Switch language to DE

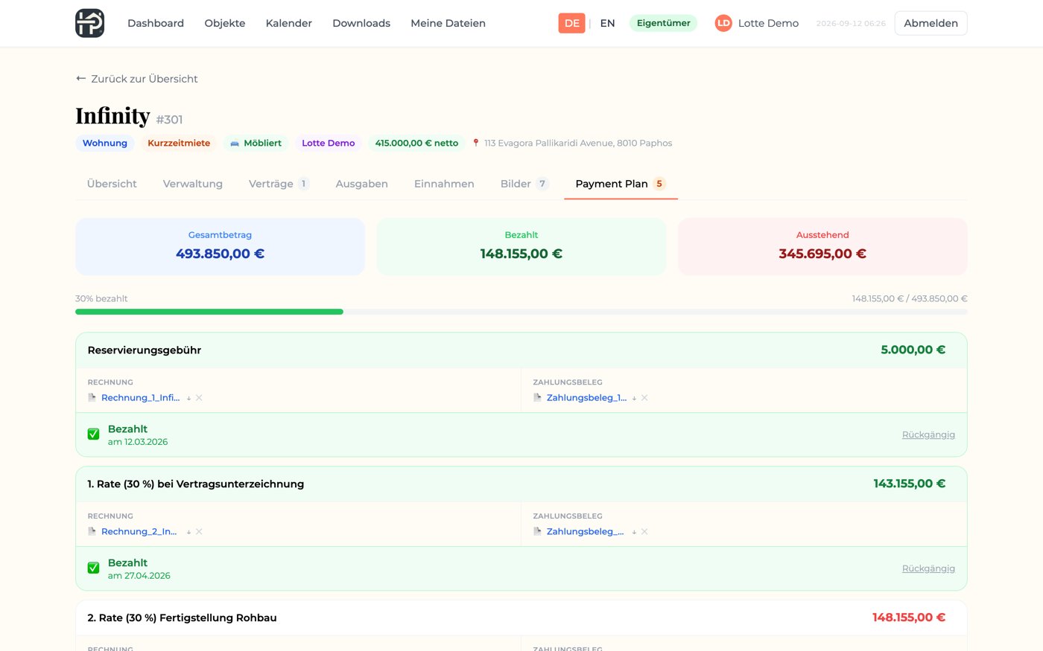coord(571,23)
